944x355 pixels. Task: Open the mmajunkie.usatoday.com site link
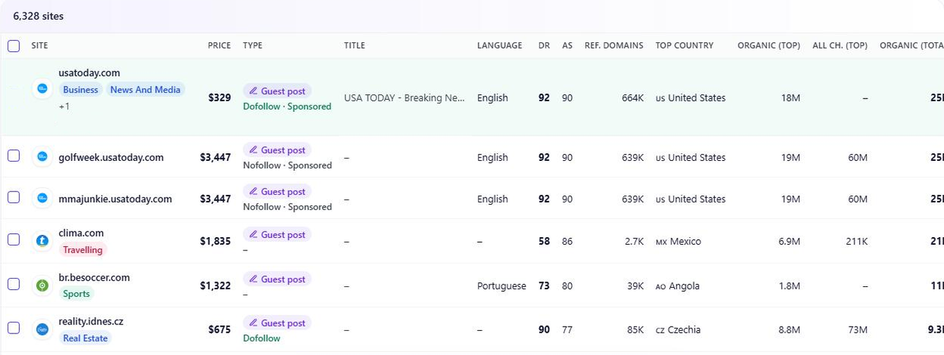point(115,199)
